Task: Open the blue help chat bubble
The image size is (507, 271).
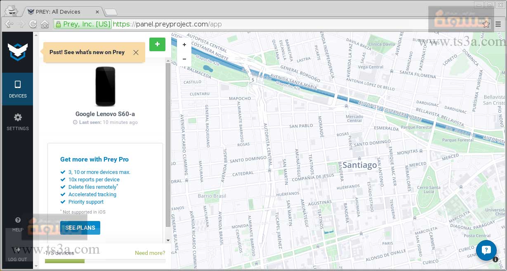Action: [486, 250]
